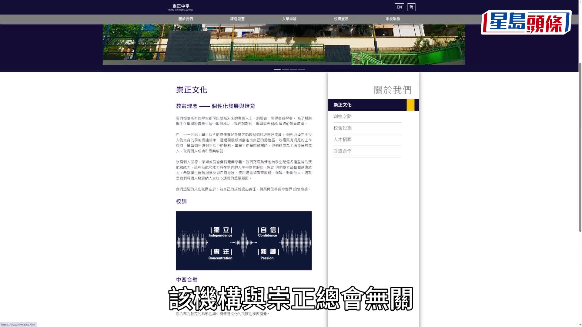Select the second banner slide indicator
Screen dimensions: 582x327
285,69
